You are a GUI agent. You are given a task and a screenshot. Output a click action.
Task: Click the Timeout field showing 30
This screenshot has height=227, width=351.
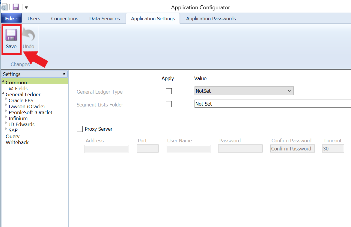pos(333,148)
